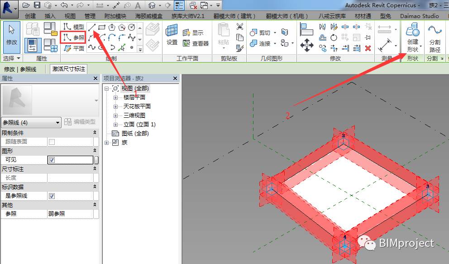
Task: Click the Plane (平面) draw button
Action: coord(74,48)
